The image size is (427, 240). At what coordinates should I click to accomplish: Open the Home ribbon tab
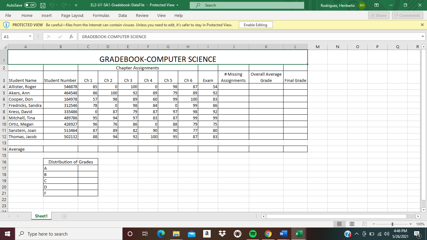click(27, 15)
